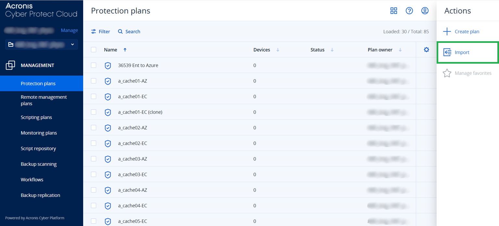Click the Search button label
499x226 pixels.
133,31
